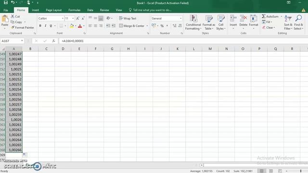Decrease font size with smaller A icon

coord(83,18)
